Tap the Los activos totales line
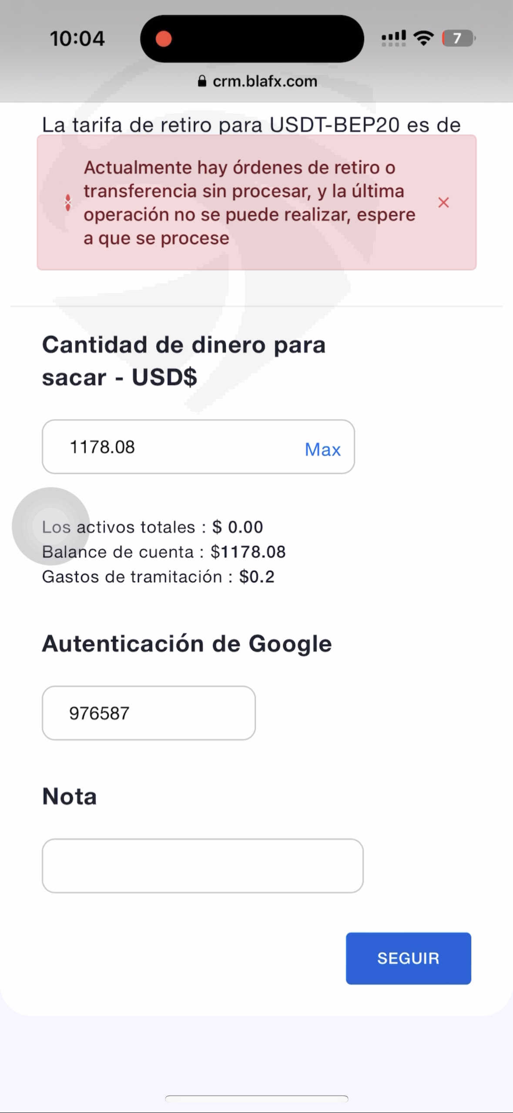513x1113 pixels. (x=152, y=527)
